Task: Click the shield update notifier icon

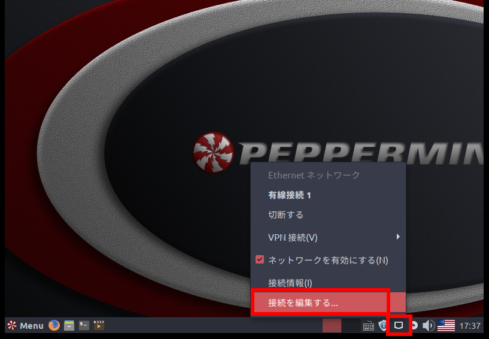Action: tap(382, 326)
